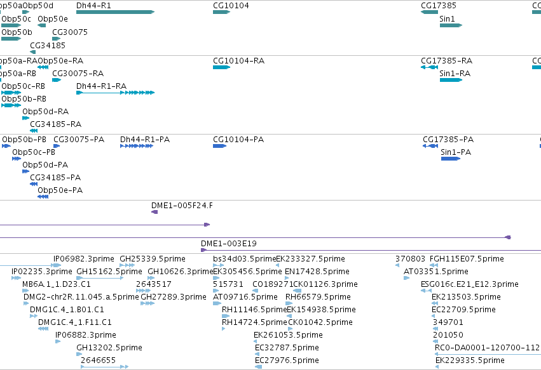Click the 2643517 EST label
The width and height of the screenshot is (541, 370).
(x=154, y=284)
